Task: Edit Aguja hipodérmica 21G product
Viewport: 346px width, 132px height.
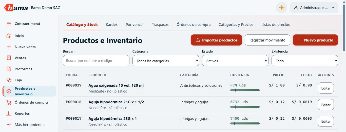Action: 326,105
